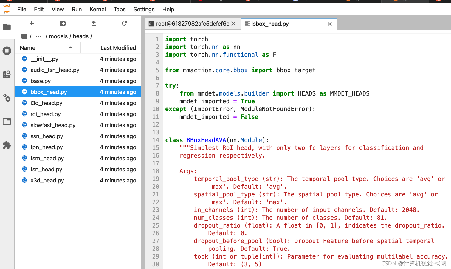Screen dimensions: 451x269
Task: Open the File menu
Action: 22,9
